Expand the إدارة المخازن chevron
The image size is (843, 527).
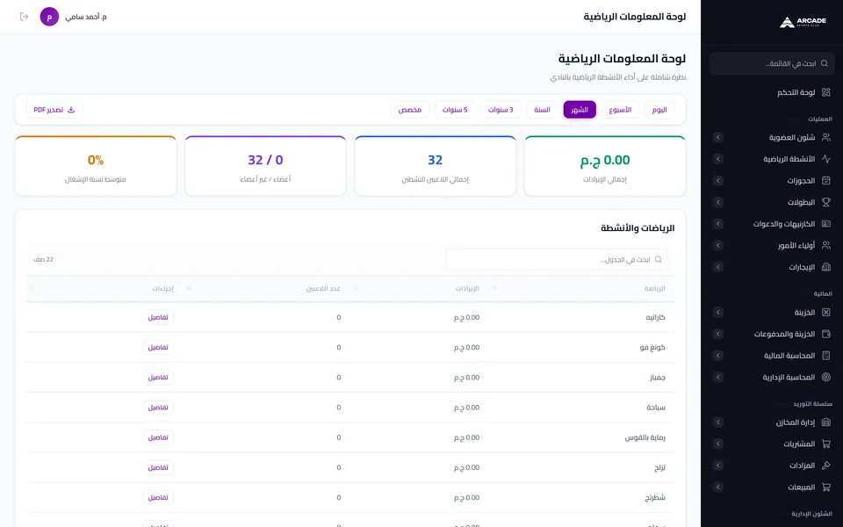tap(717, 422)
